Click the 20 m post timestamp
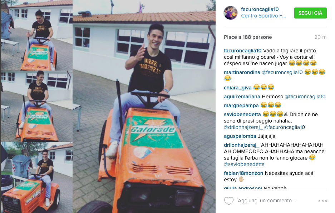335x213 pixels. click(320, 37)
